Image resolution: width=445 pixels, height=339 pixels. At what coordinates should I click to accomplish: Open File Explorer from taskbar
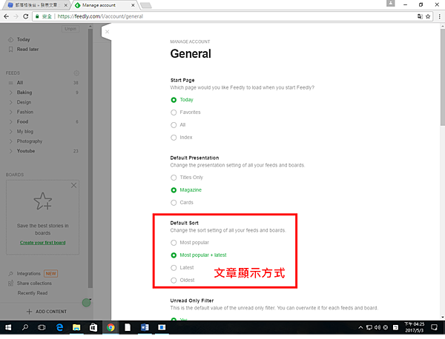(x=76, y=328)
